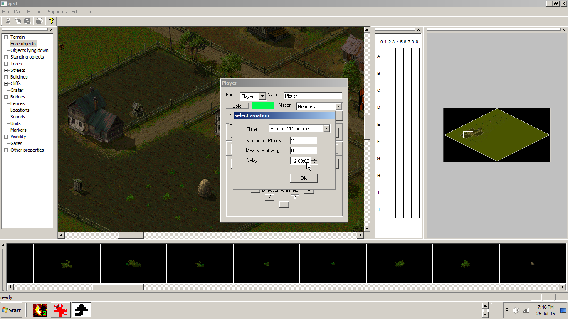Expand the Terrain tree node
Viewport: 568px width, 319px height.
point(6,37)
